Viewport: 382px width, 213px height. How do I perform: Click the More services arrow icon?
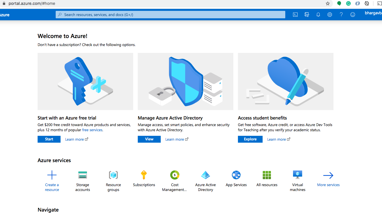328,175
